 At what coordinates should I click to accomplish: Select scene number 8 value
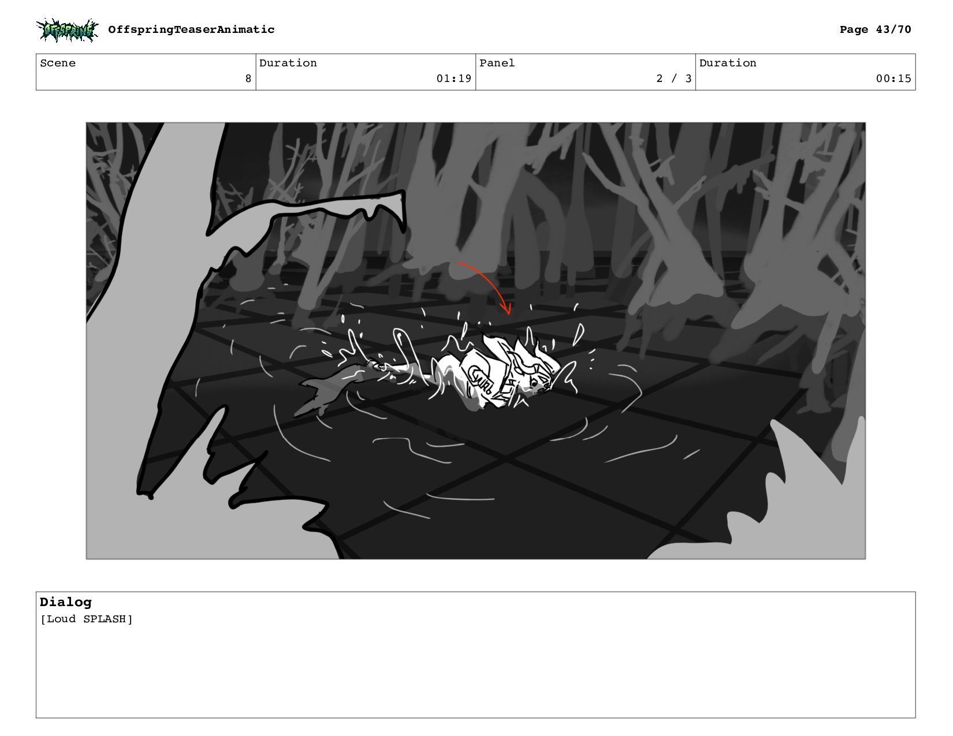pyautogui.click(x=248, y=79)
